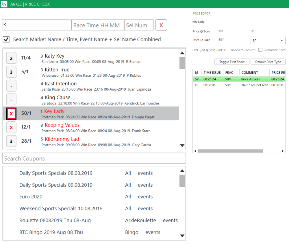The image size is (289, 244).
Task: Click the selections list scrollbar thumb
Action: [x=182, y=63]
